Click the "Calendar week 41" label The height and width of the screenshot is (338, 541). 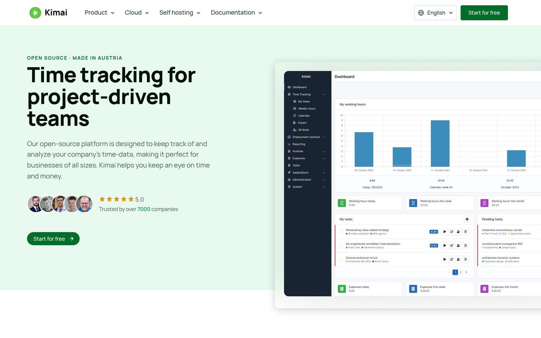tap(441, 187)
